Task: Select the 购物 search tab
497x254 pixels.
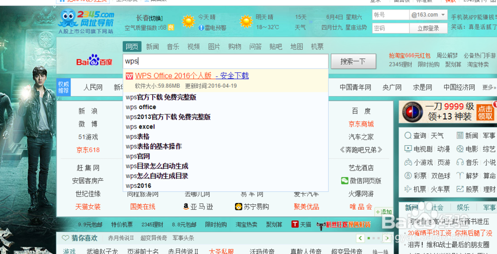Action: click(x=235, y=47)
